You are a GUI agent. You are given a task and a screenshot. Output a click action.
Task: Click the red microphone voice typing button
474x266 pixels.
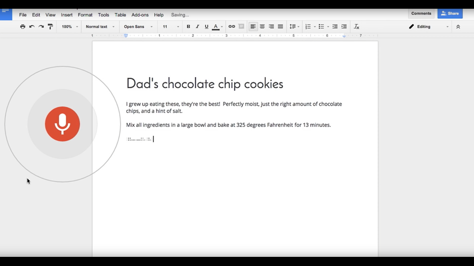[62, 124]
